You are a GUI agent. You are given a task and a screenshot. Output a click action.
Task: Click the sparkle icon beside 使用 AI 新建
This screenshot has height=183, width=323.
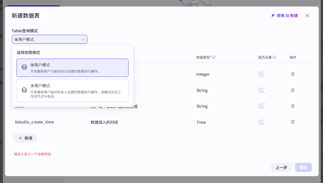tap(273, 16)
